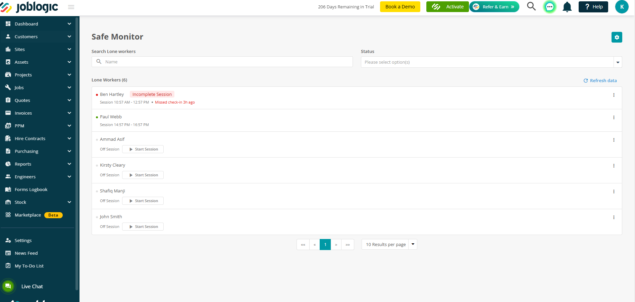The height and width of the screenshot is (302, 635).
Task: Select page 1 in pagination
Action: (x=325, y=244)
